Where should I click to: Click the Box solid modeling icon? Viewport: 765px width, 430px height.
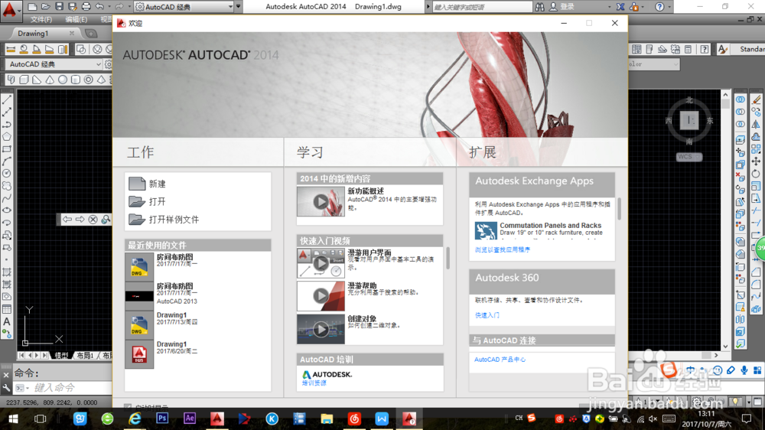pos(24,80)
